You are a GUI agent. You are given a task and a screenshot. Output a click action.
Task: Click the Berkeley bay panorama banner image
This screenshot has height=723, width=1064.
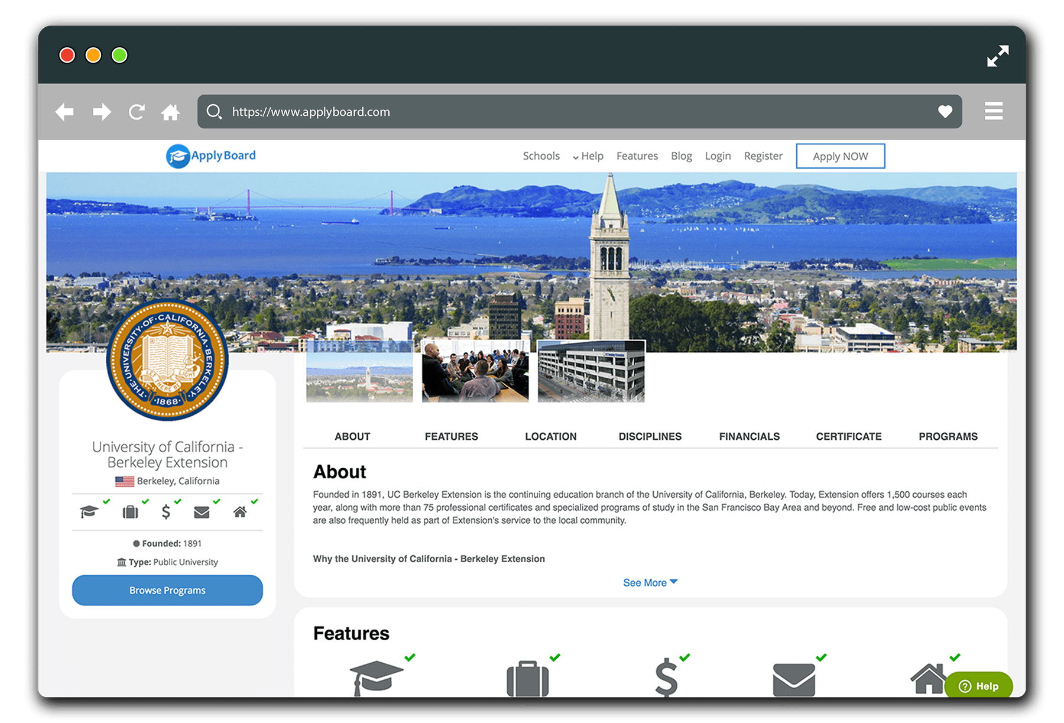pyautogui.click(x=531, y=262)
